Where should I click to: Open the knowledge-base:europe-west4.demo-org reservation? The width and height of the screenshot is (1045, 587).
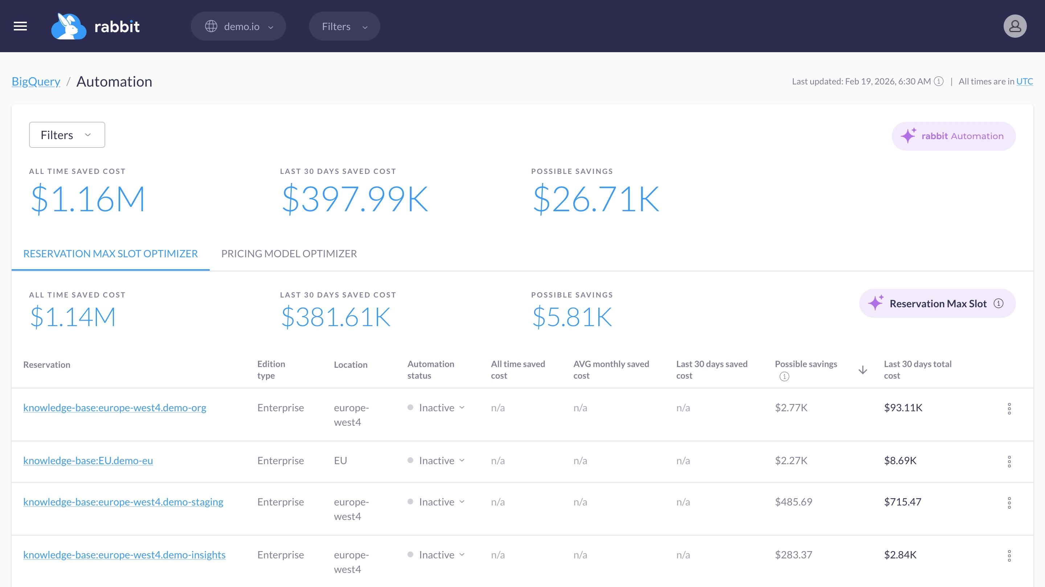(115, 408)
